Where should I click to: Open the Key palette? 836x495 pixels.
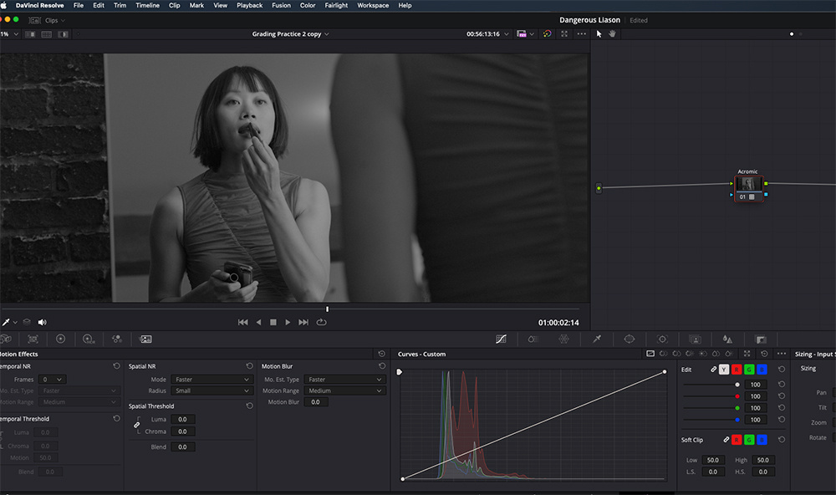(x=761, y=339)
